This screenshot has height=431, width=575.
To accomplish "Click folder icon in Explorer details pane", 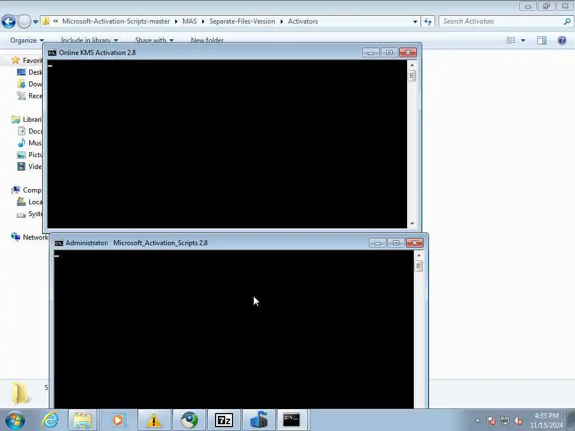I will (x=20, y=393).
